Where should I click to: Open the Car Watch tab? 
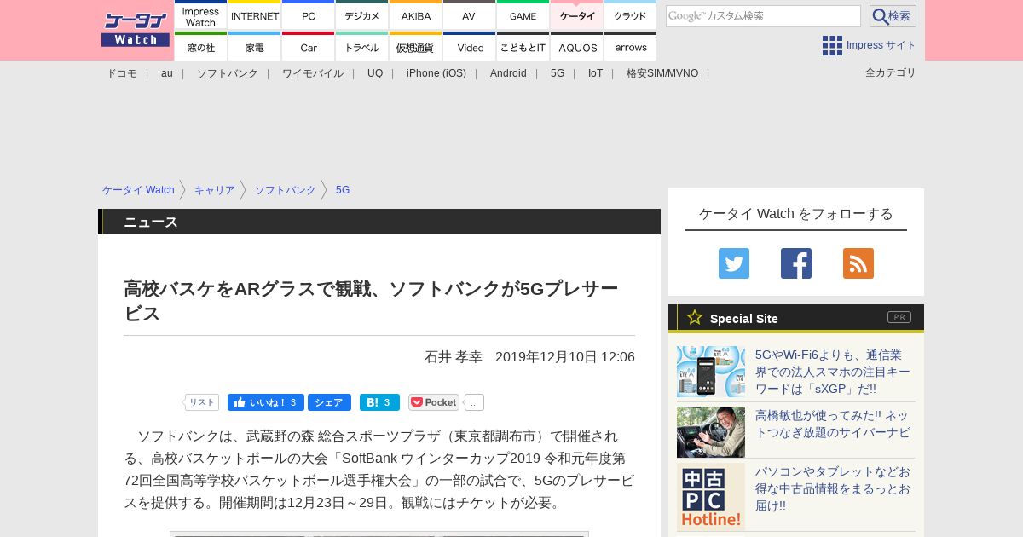pos(309,47)
